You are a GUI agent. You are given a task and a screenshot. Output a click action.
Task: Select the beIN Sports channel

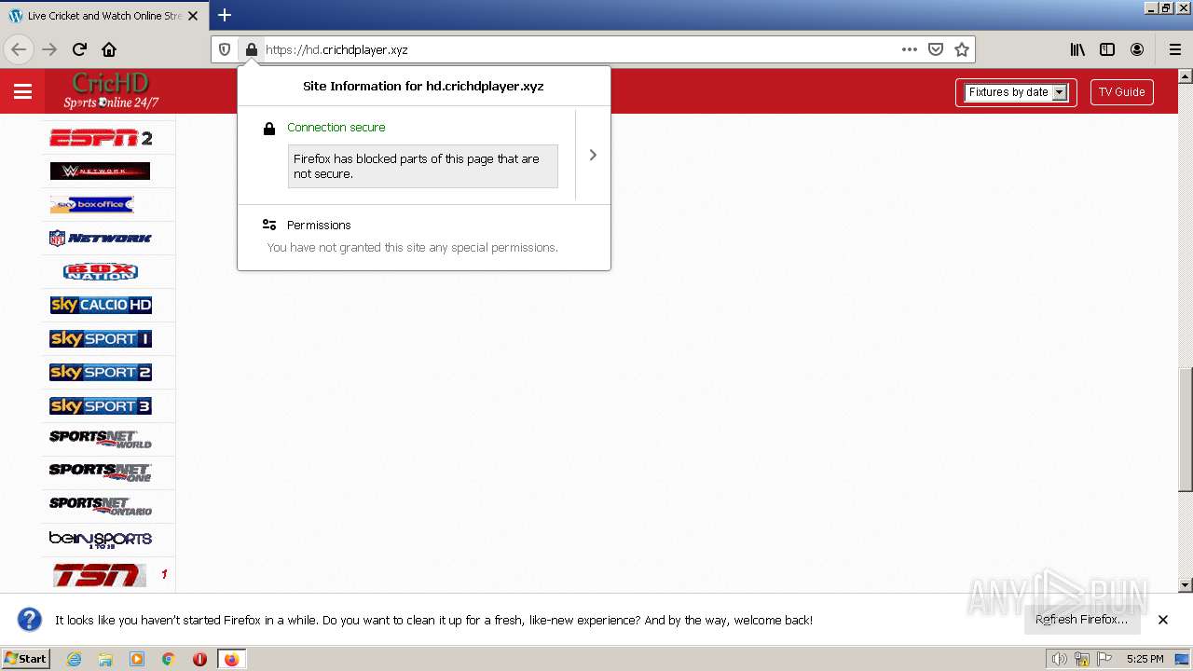100,541
